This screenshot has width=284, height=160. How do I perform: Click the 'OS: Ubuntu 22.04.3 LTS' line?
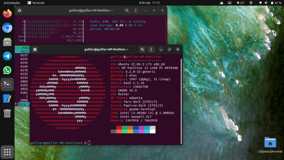[x=138, y=64]
